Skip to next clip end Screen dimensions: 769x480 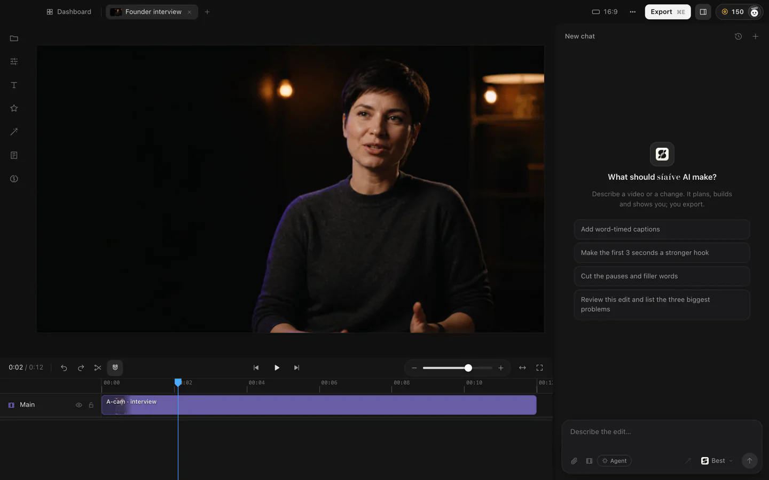[x=296, y=367]
